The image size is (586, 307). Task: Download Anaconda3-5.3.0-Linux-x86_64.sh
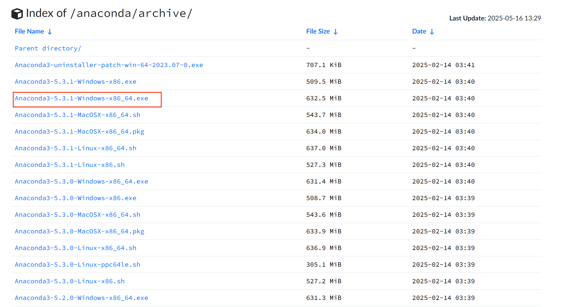pyautogui.click(x=75, y=248)
